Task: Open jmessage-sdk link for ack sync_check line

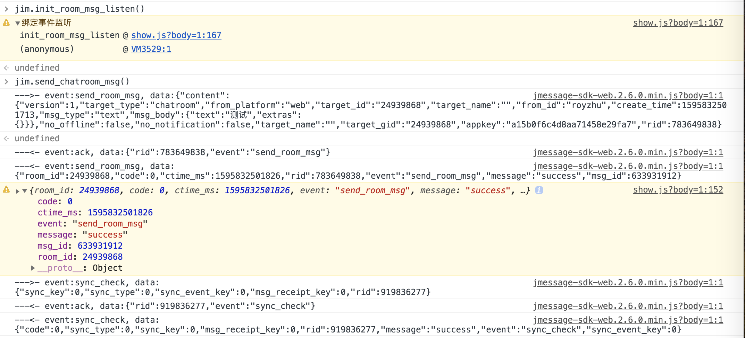Action: click(628, 306)
